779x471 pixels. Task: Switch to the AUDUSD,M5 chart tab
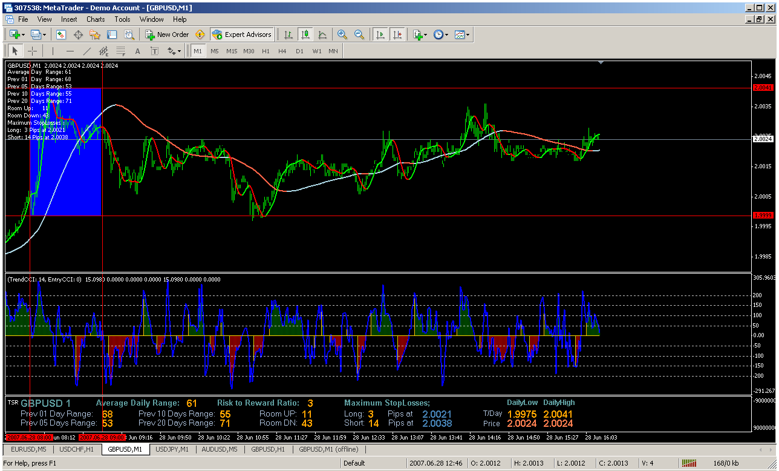click(220, 449)
